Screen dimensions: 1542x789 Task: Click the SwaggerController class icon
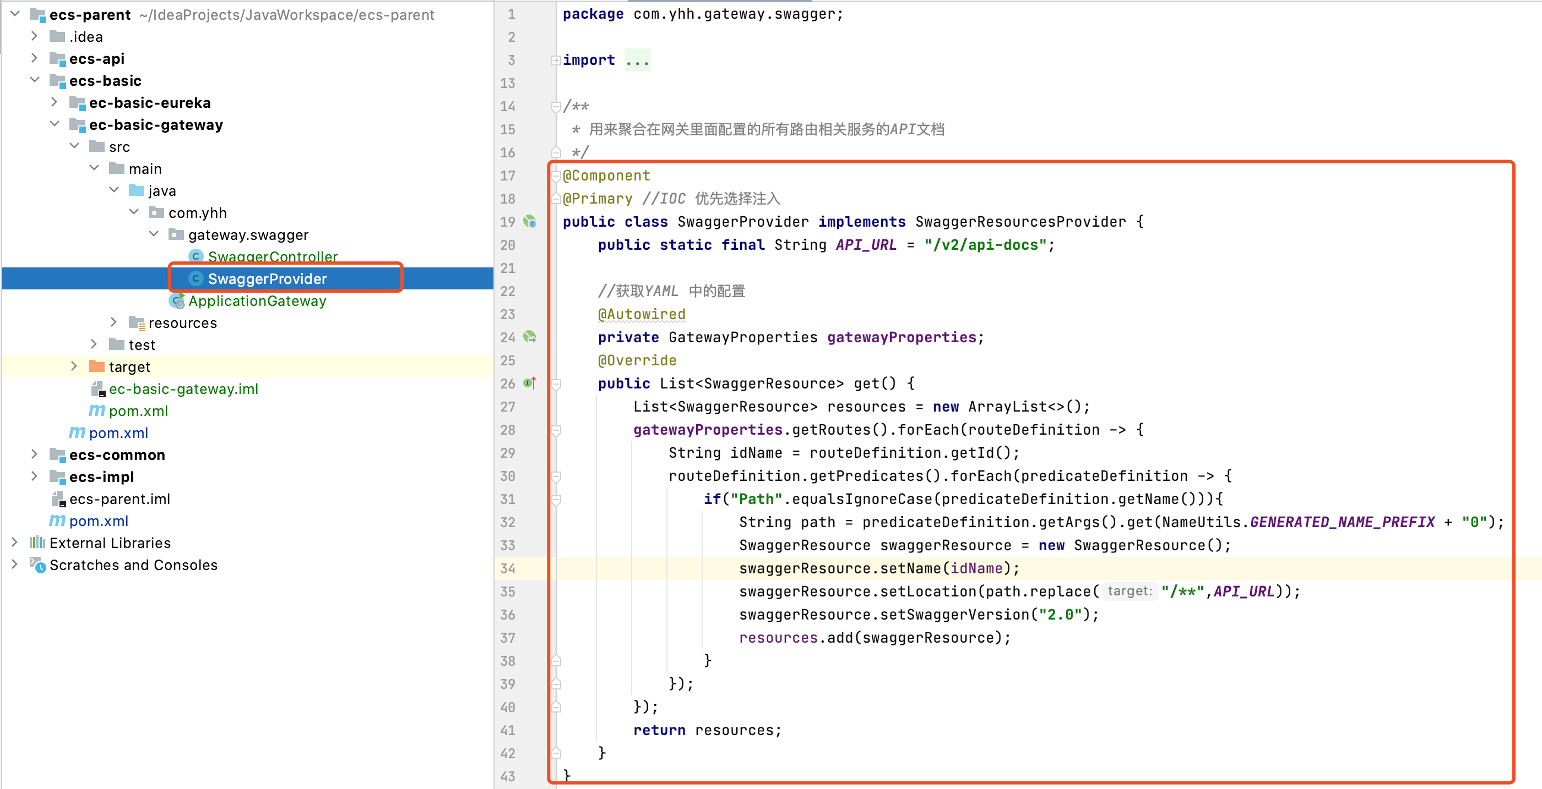[x=196, y=256]
